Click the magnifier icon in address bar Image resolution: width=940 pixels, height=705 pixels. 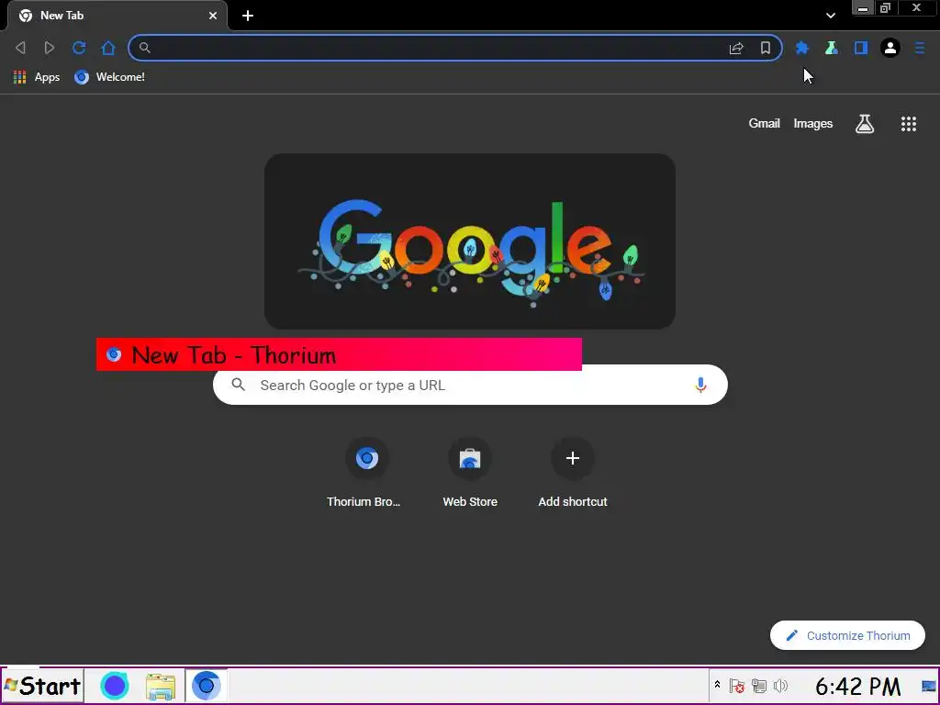[144, 48]
